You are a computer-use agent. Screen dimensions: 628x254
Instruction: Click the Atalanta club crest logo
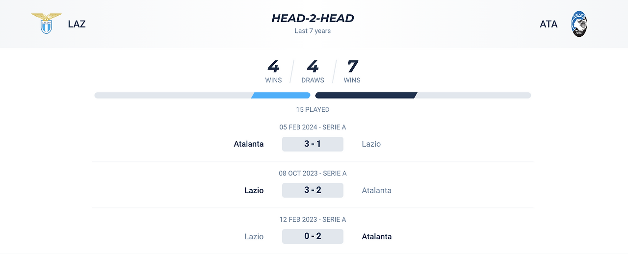coord(579,24)
